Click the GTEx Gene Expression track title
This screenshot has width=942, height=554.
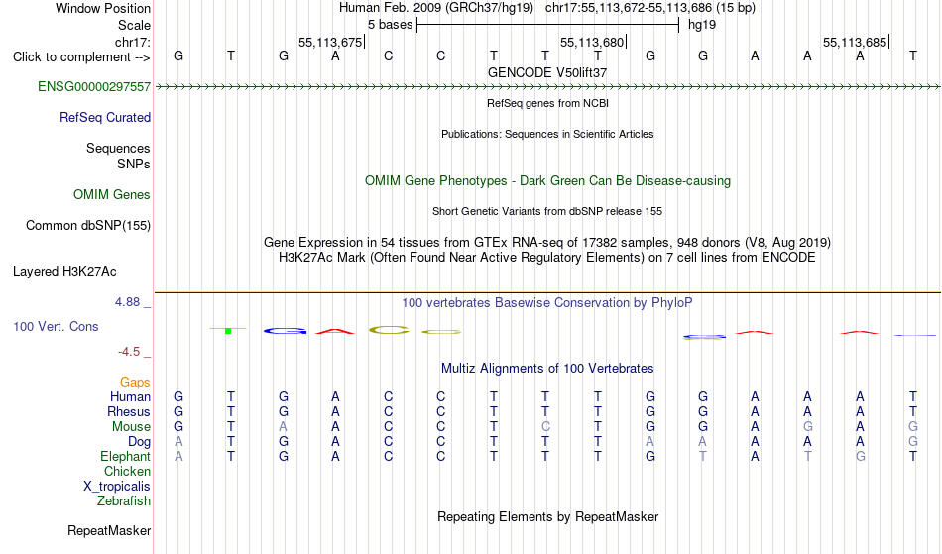tap(547, 243)
